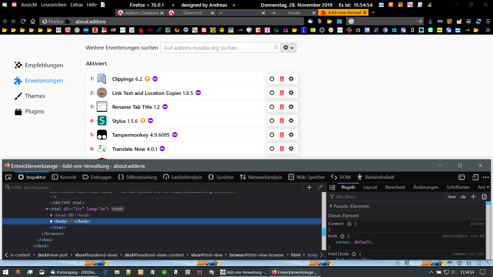Open the gear dropdown next to add-on search

click(x=288, y=48)
